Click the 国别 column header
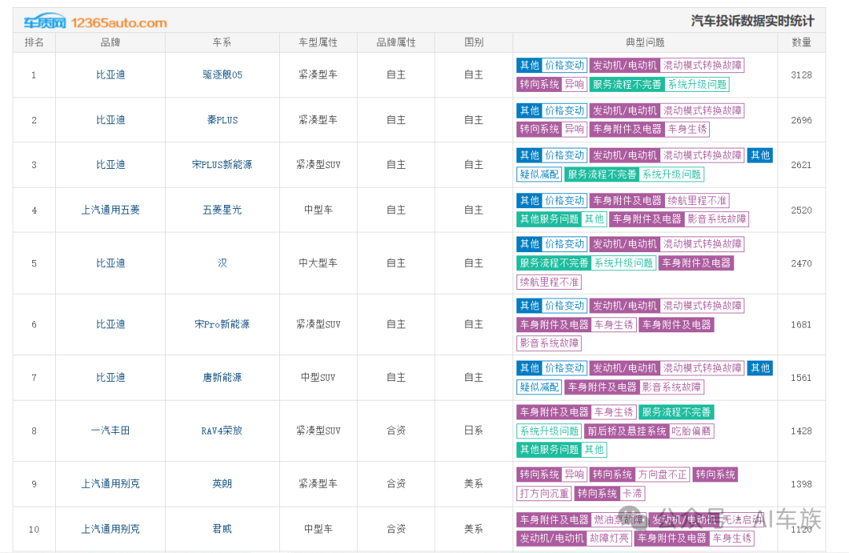 click(x=474, y=42)
